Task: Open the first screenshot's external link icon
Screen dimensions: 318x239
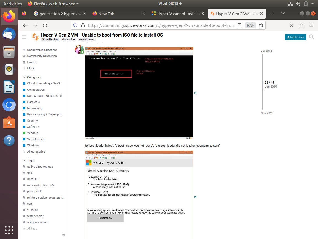Action: coord(195,93)
